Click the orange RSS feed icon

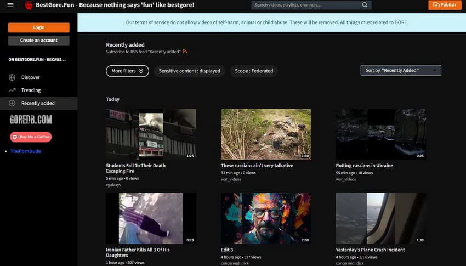[185, 52]
